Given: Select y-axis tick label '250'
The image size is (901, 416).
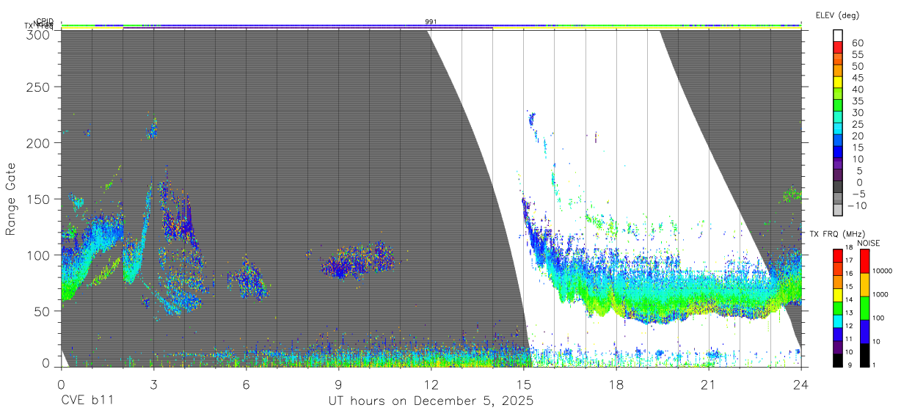Looking at the screenshot, I should pyautogui.click(x=38, y=87).
